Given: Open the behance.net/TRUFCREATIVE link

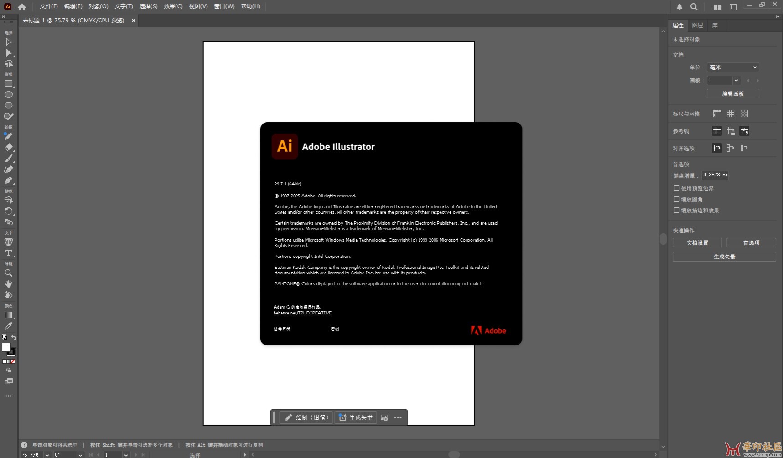Looking at the screenshot, I should 302,313.
